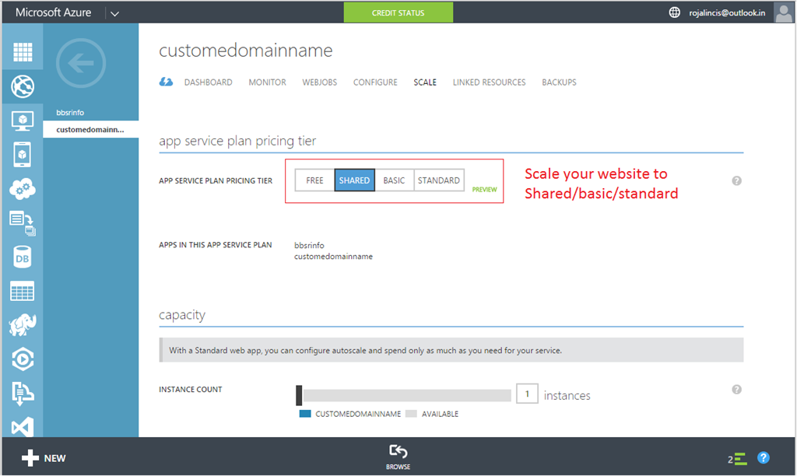The image size is (797, 476).
Task: Click customedomainname under apps in this plan
Action: (x=333, y=257)
